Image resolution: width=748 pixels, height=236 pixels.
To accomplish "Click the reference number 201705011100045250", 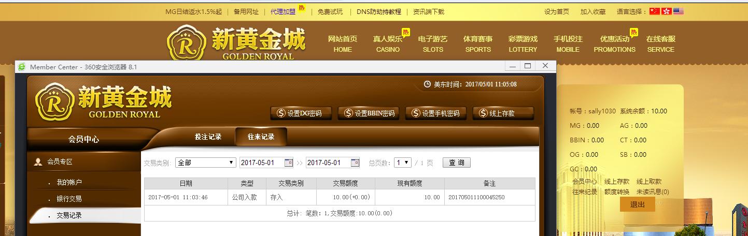I will tap(476, 198).
